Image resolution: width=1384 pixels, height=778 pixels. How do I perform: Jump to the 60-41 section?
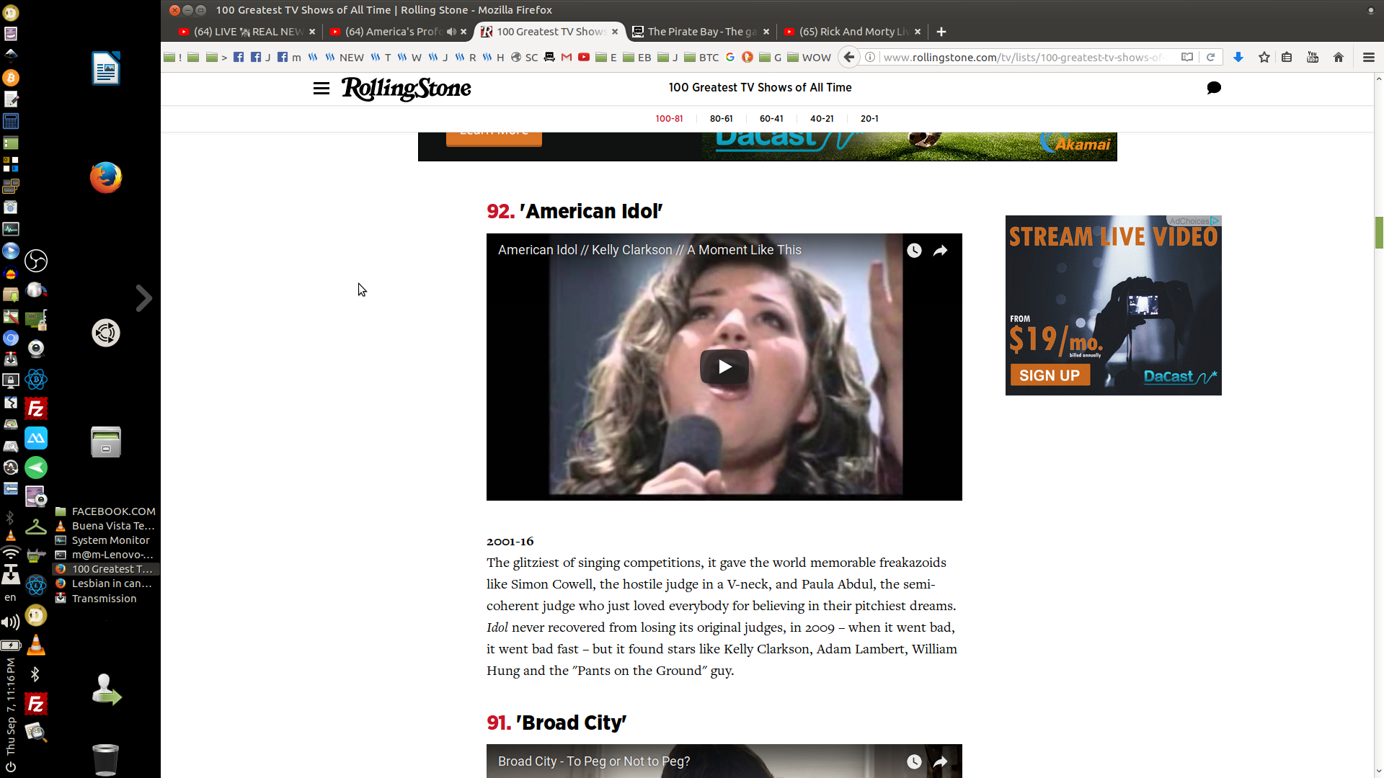coord(771,119)
